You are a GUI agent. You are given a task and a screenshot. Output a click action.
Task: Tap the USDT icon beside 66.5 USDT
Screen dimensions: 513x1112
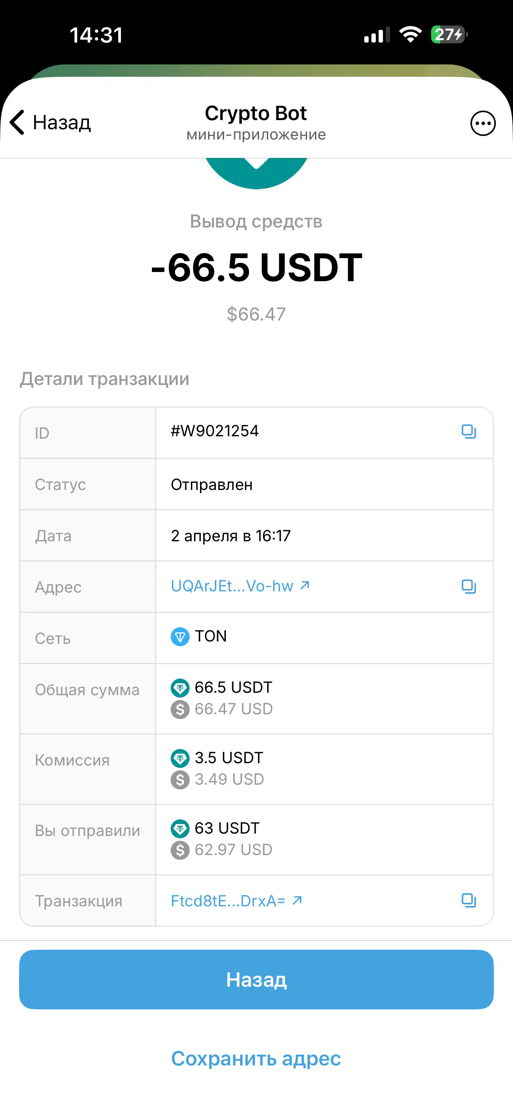[x=180, y=688]
